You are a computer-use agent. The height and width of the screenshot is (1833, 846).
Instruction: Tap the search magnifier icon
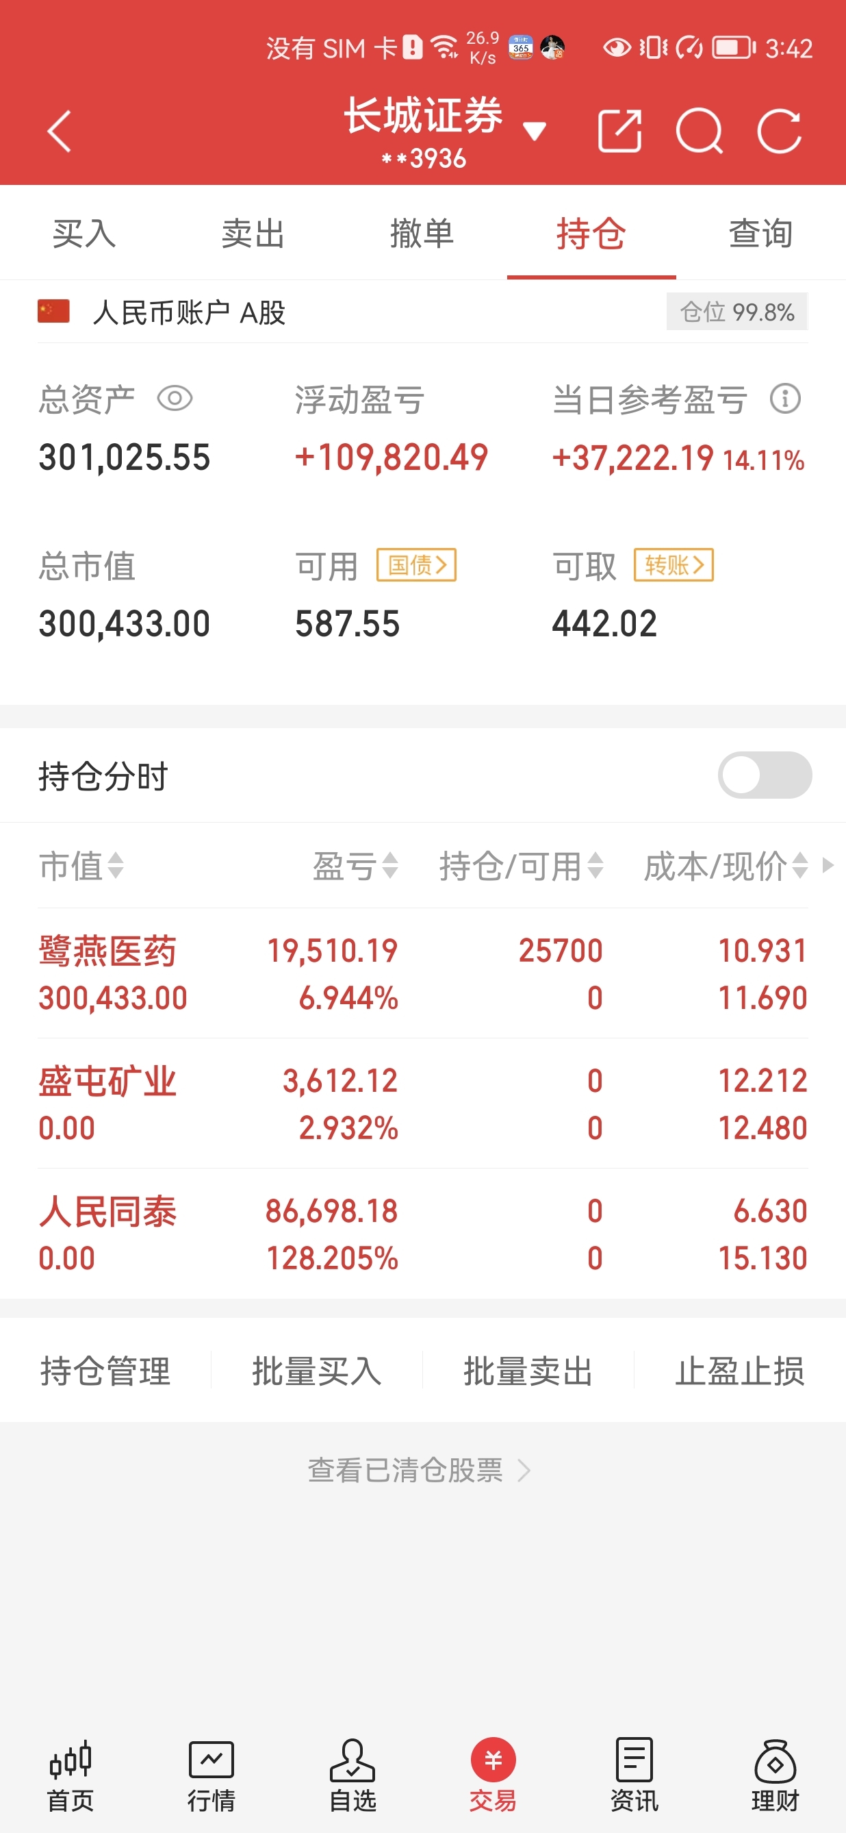pos(699,131)
